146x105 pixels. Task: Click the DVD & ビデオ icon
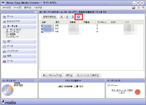[4, 22]
